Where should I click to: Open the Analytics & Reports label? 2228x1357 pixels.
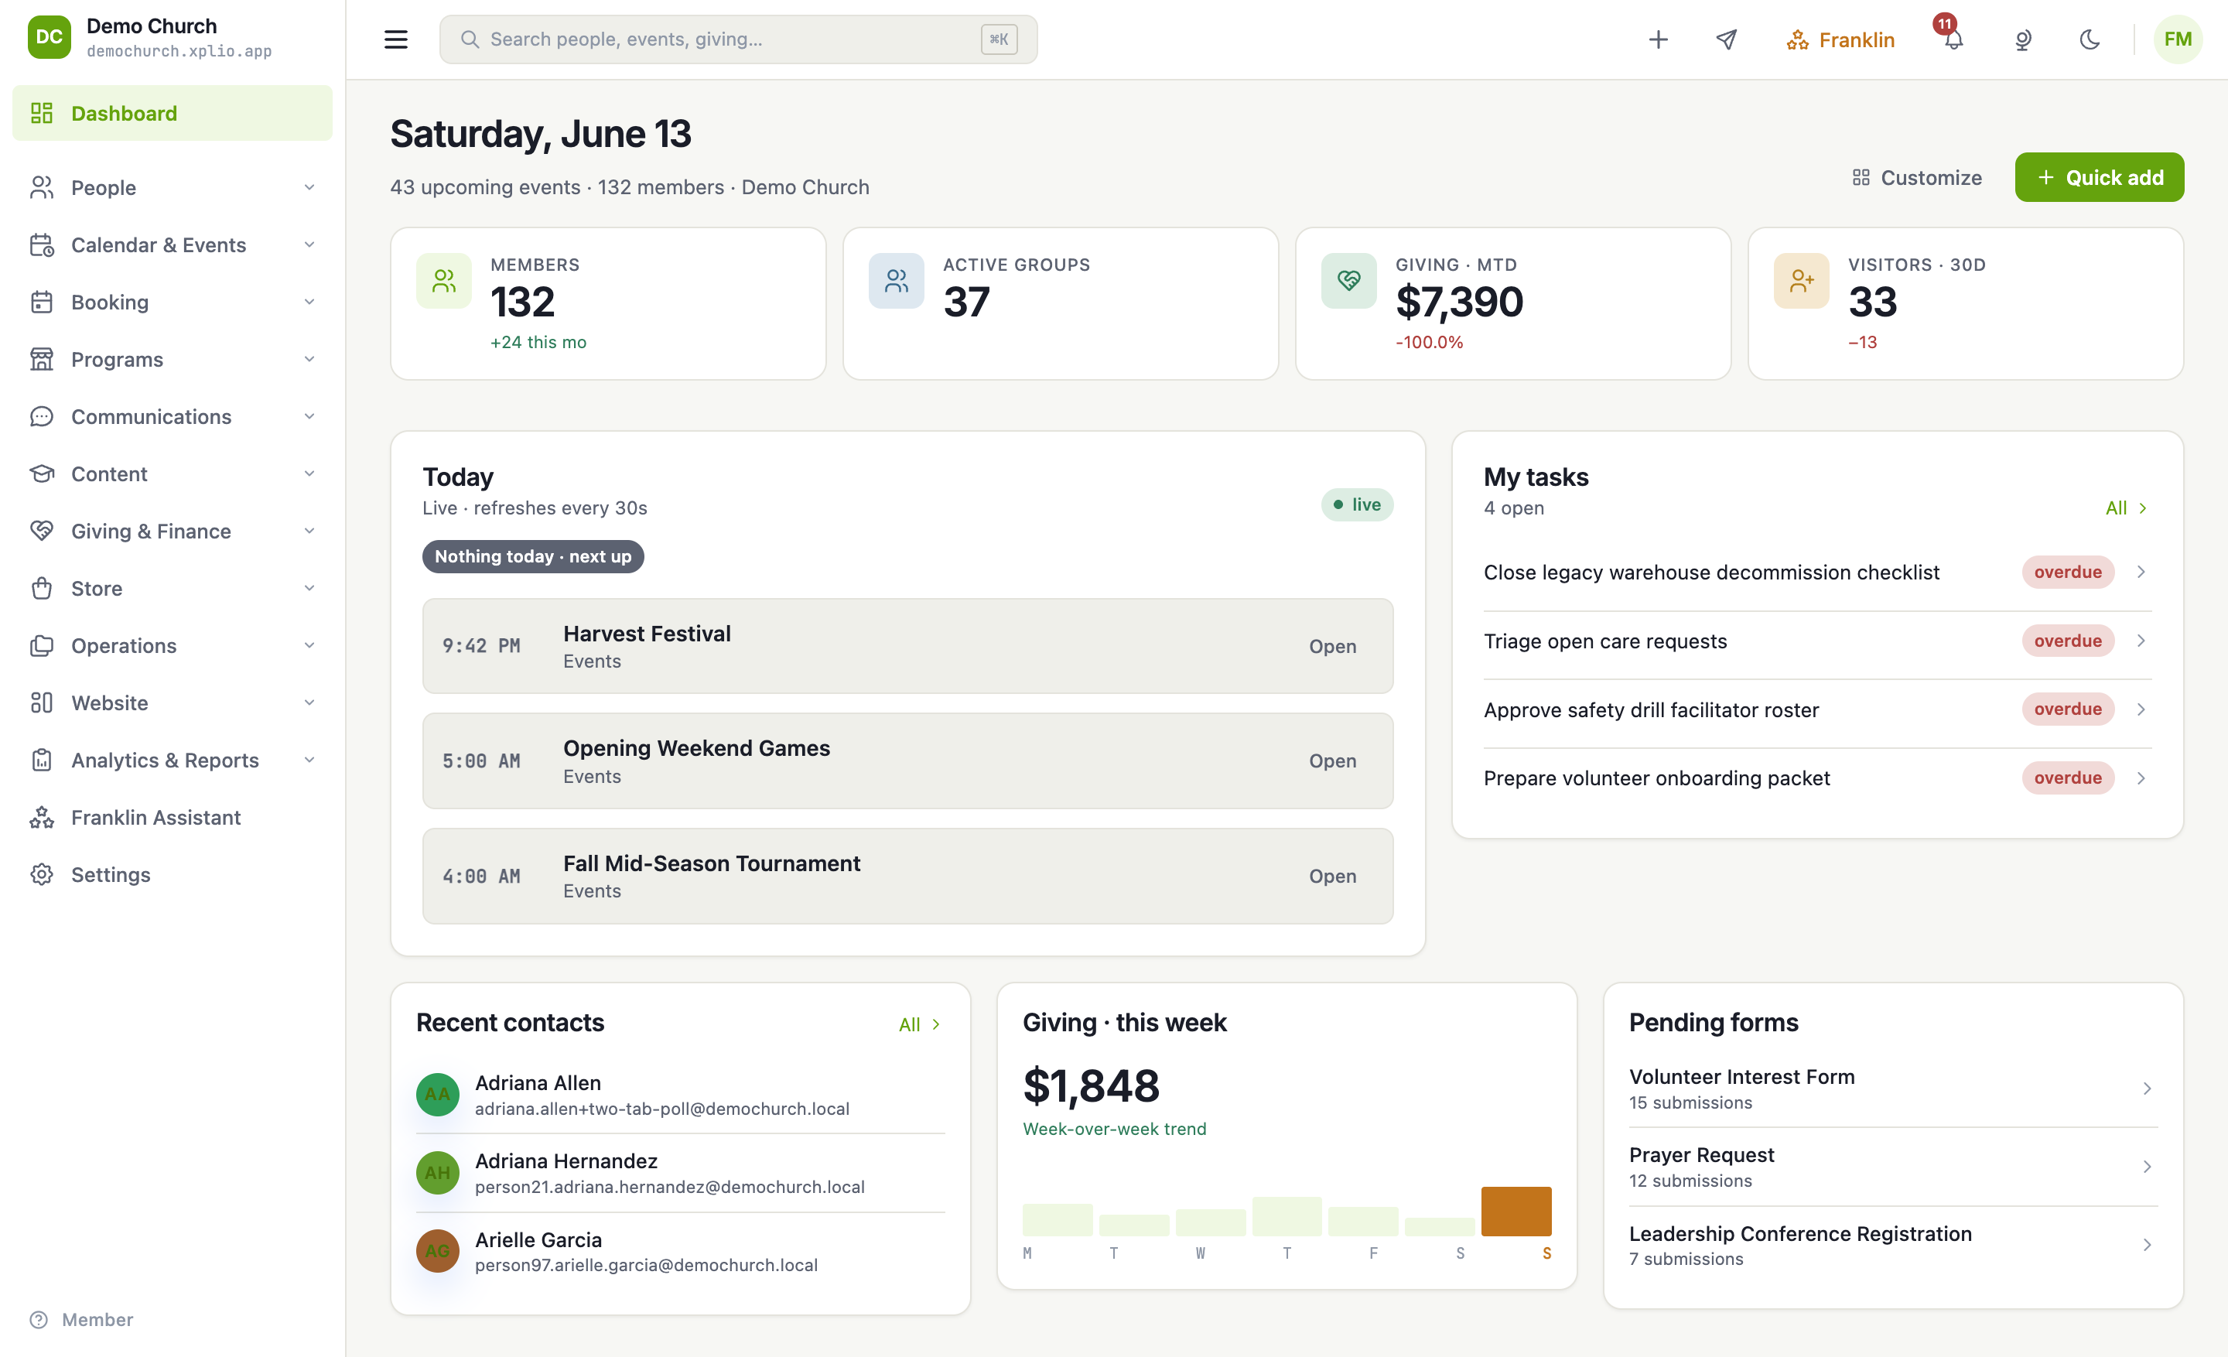pos(165,760)
